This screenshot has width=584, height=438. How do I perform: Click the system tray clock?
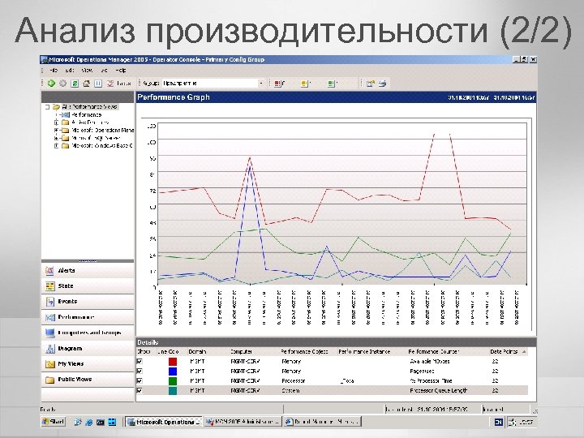point(526,422)
